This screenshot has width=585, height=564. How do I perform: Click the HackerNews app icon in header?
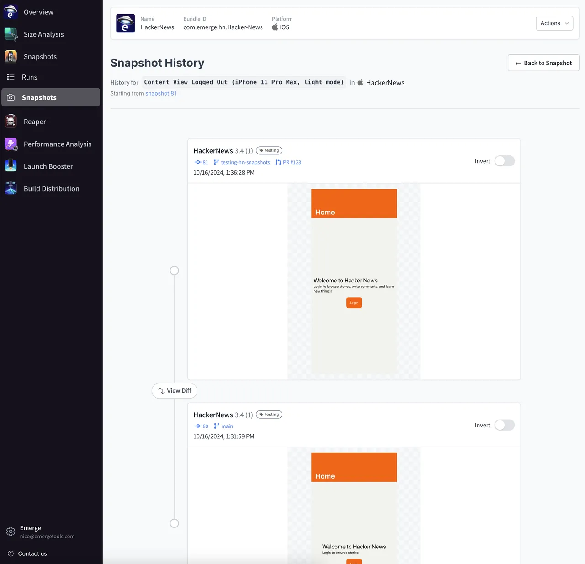pyautogui.click(x=125, y=23)
